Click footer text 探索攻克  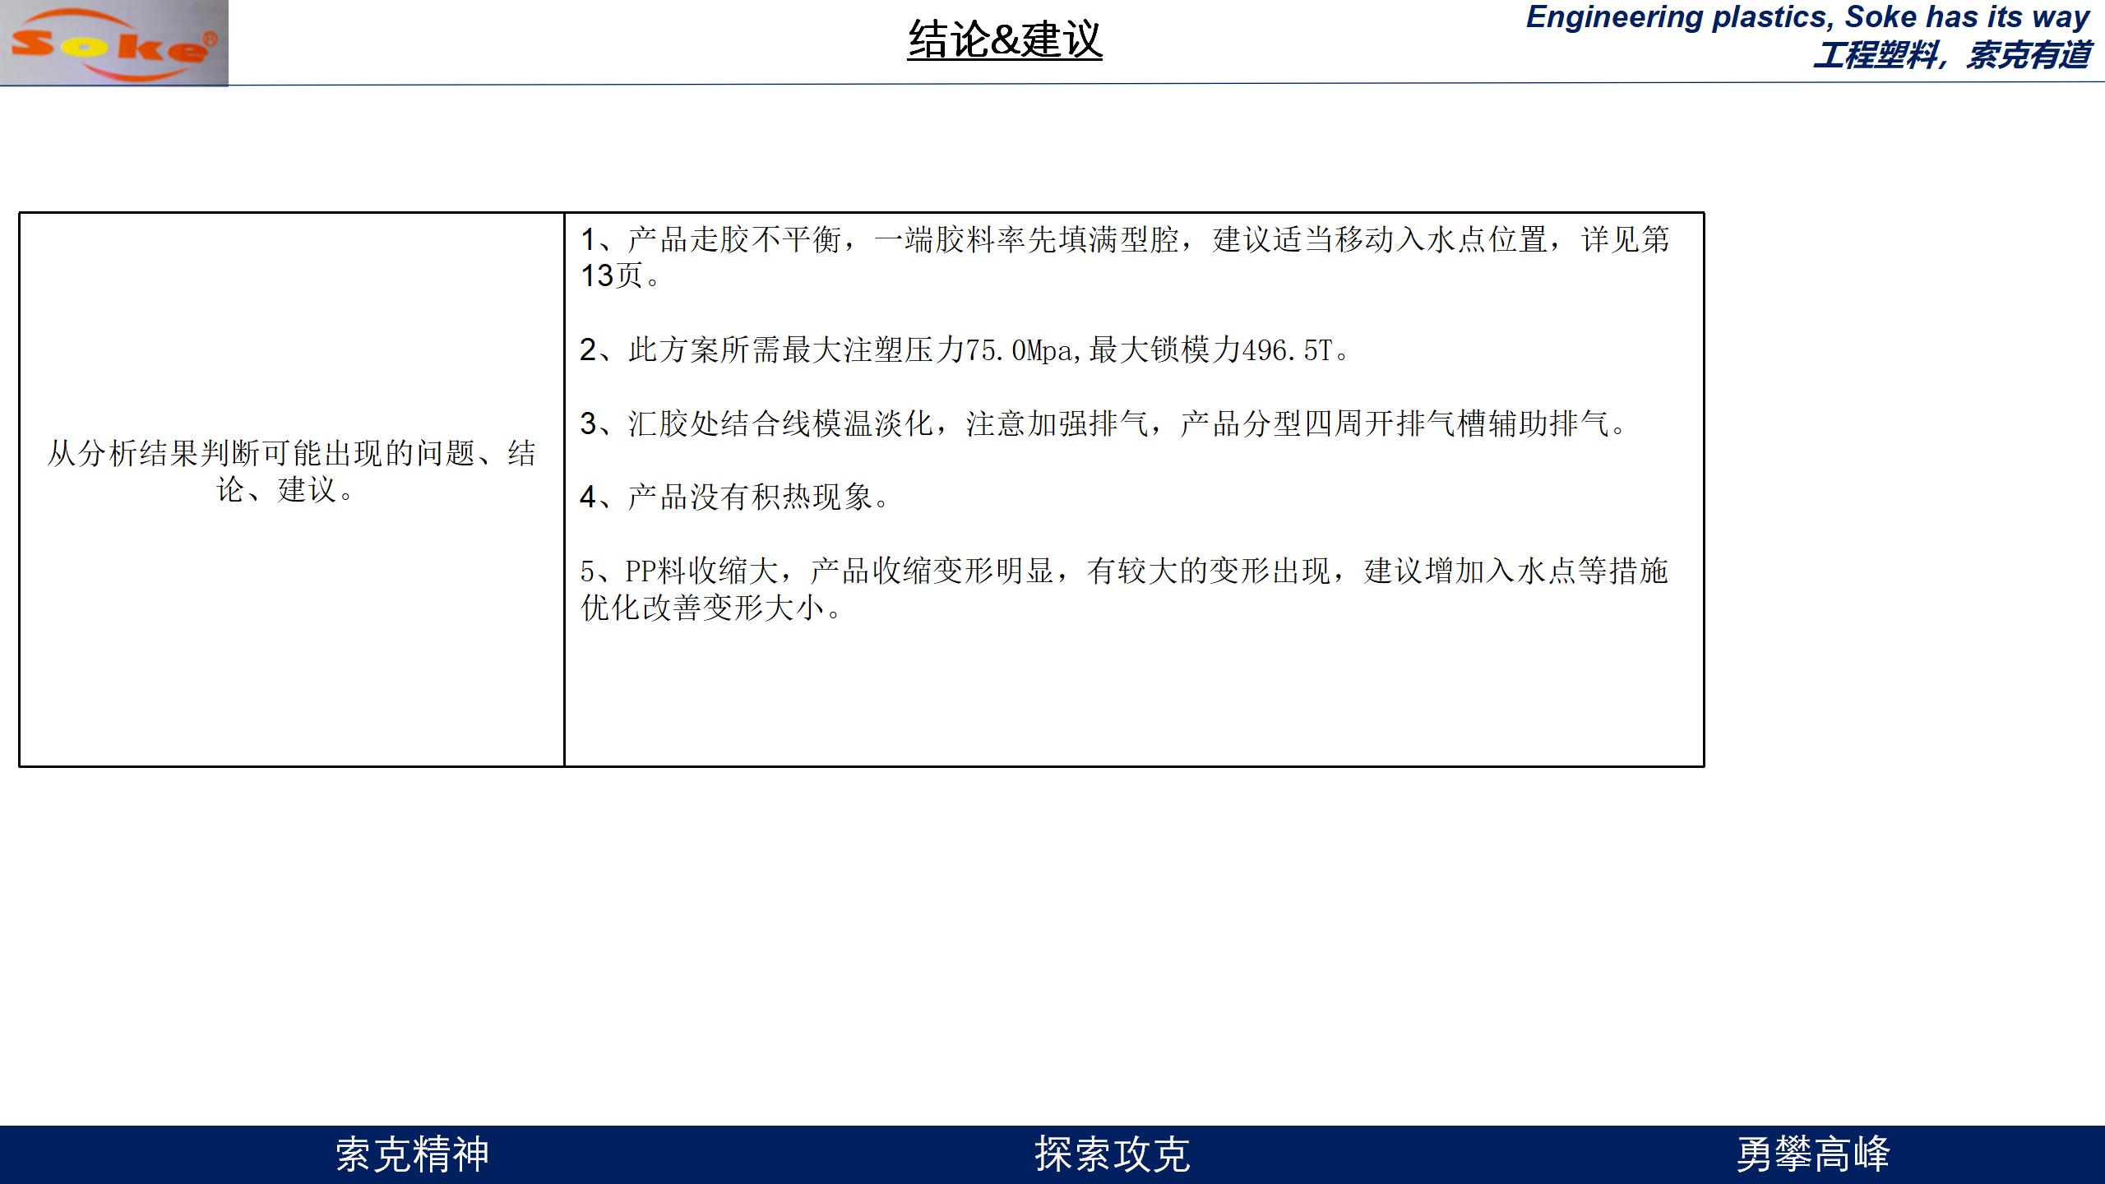pos(1113,1154)
